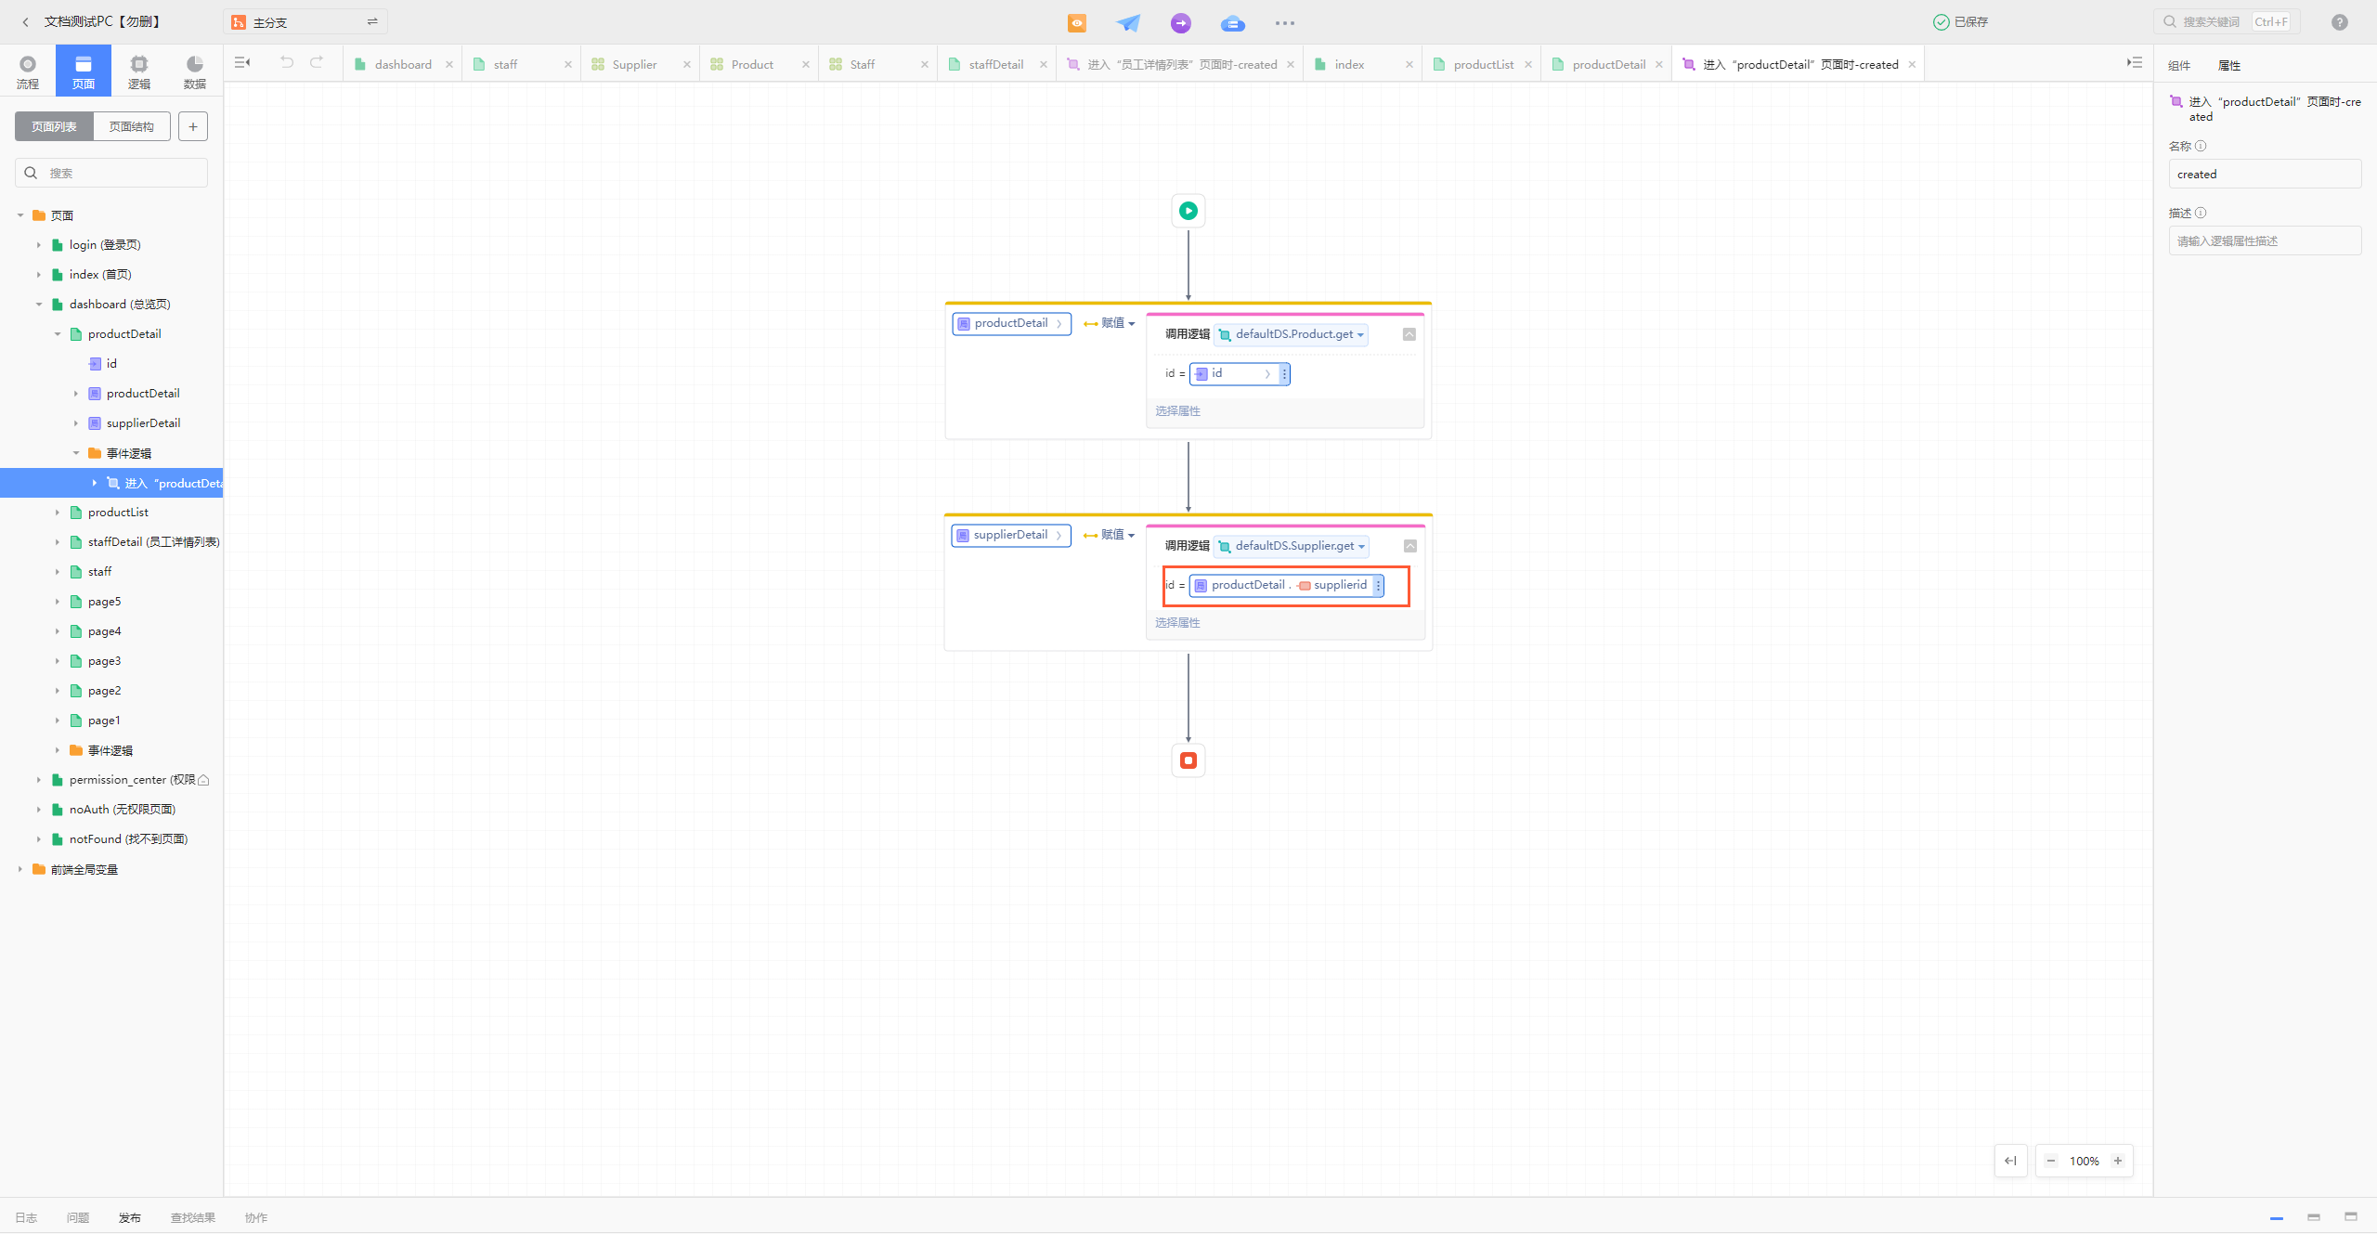Image resolution: width=2377 pixels, height=1234 pixels.
Task: Click the blue paper plane publish icon
Action: click(x=1128, y=22)
